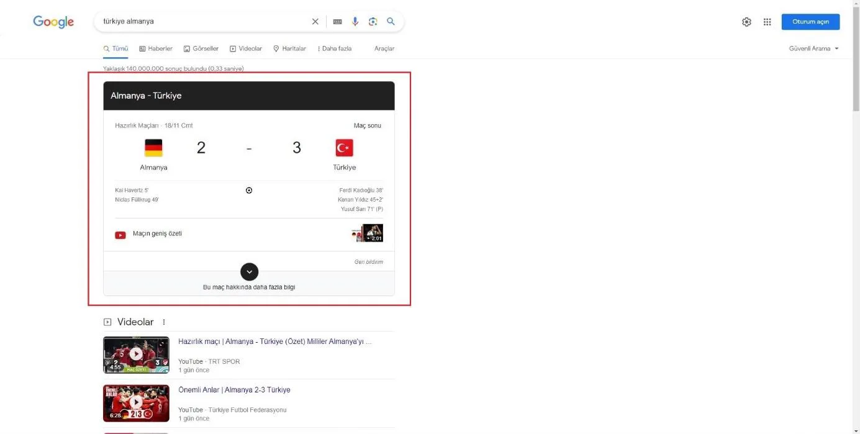This screenshot has width=860, height=434.
Task: Click scorer Ferdi Kadıoğlu 38'
Action: [x=361, y=190]
